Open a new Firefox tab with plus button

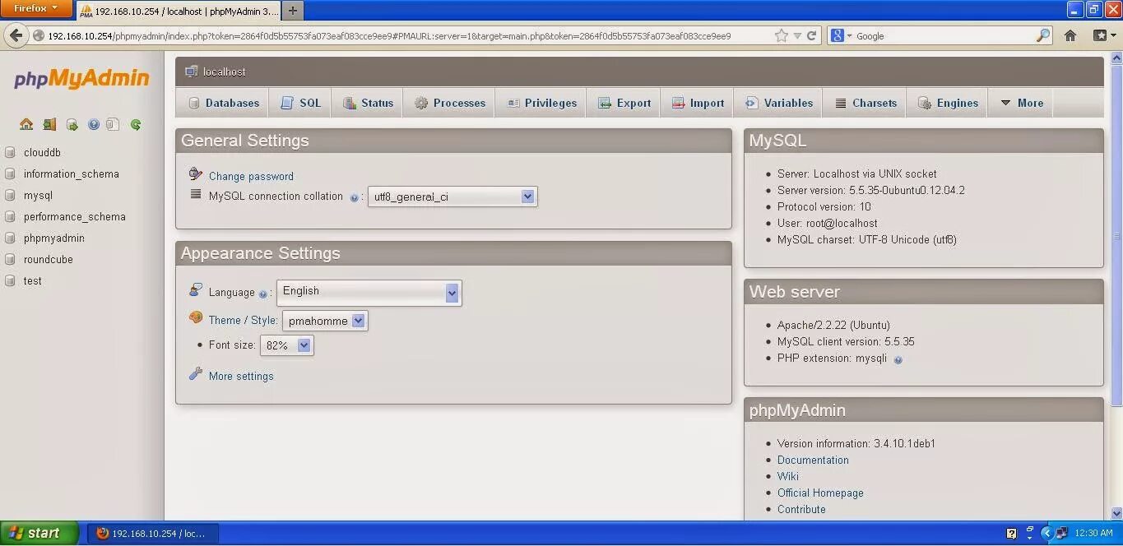[x=293, y=10]
